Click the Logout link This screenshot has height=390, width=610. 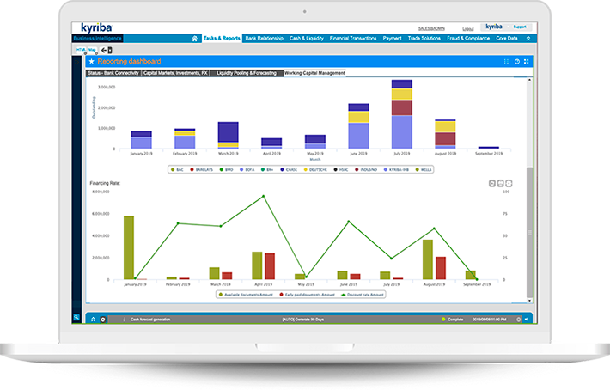point(468,27)
